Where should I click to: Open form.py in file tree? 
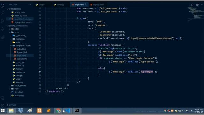click(x=19, y=69)
